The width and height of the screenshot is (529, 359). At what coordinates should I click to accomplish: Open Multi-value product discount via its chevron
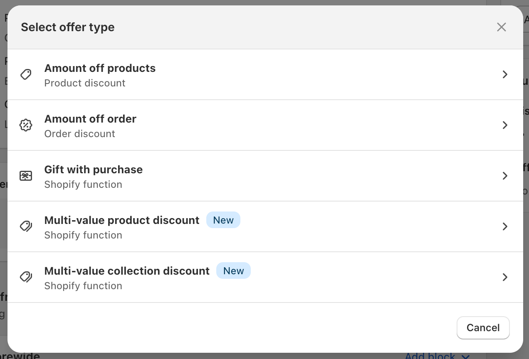pos(505,226)
